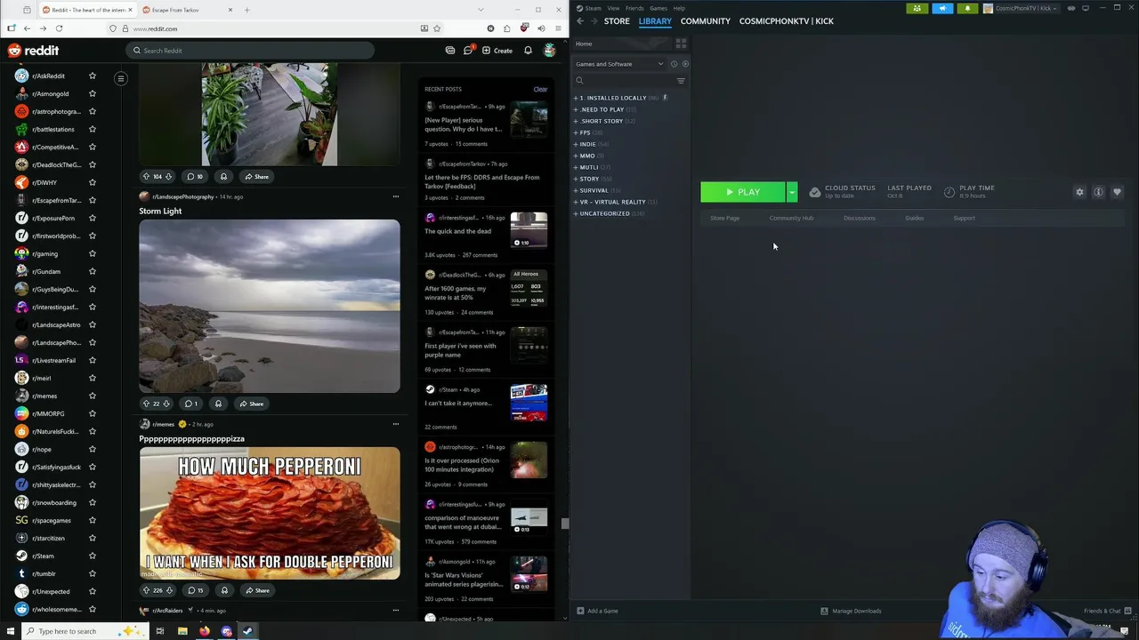Reload the Reddit page in browser

59,28
